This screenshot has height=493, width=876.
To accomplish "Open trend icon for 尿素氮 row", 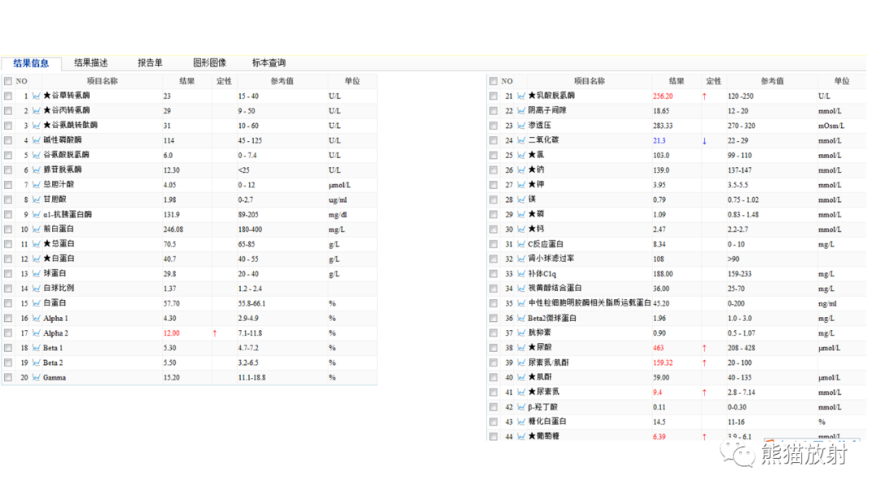I will click(521, 392).
